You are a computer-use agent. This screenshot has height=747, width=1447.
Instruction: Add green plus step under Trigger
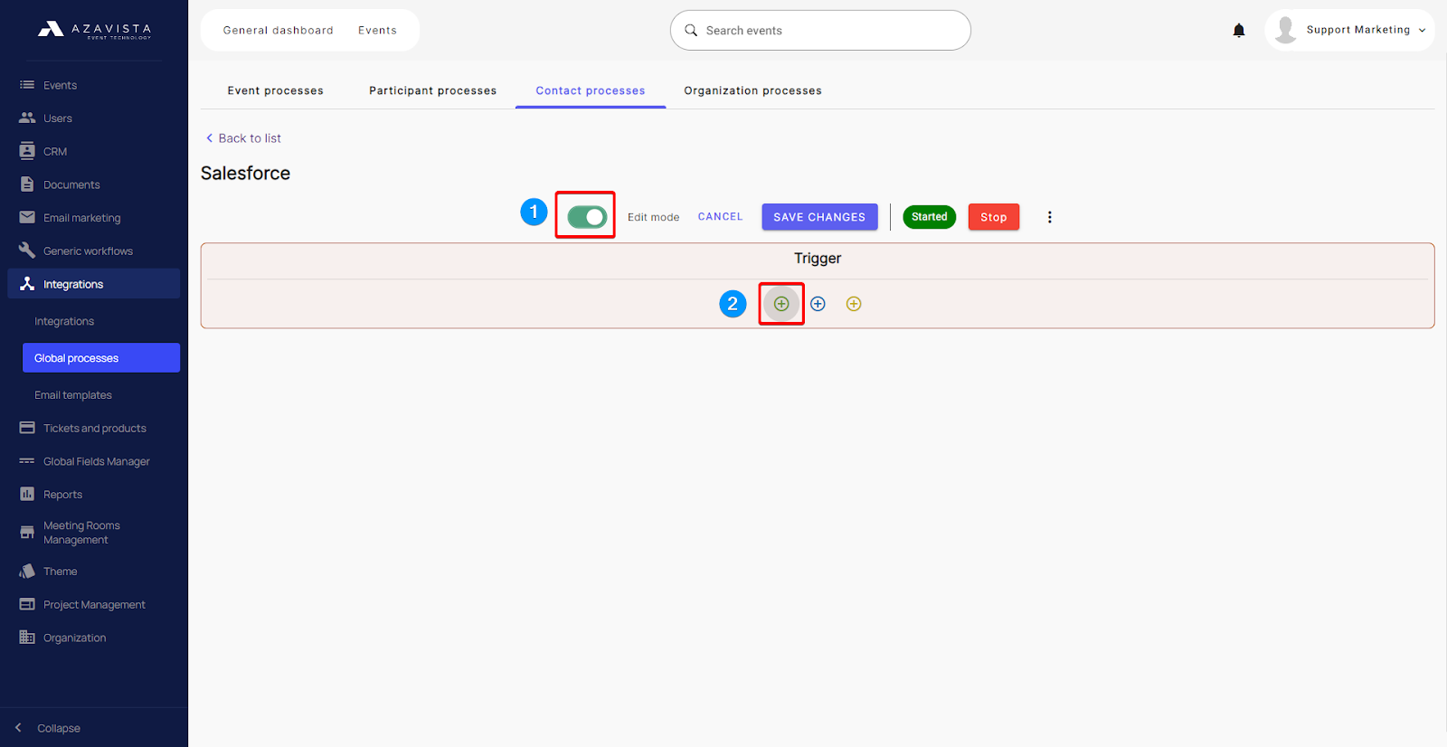coord(781,304)
